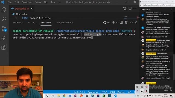
Task: Switch to the DEBUG CONSOLE tab
Action: pyautogui.click(x=64, y=23)
